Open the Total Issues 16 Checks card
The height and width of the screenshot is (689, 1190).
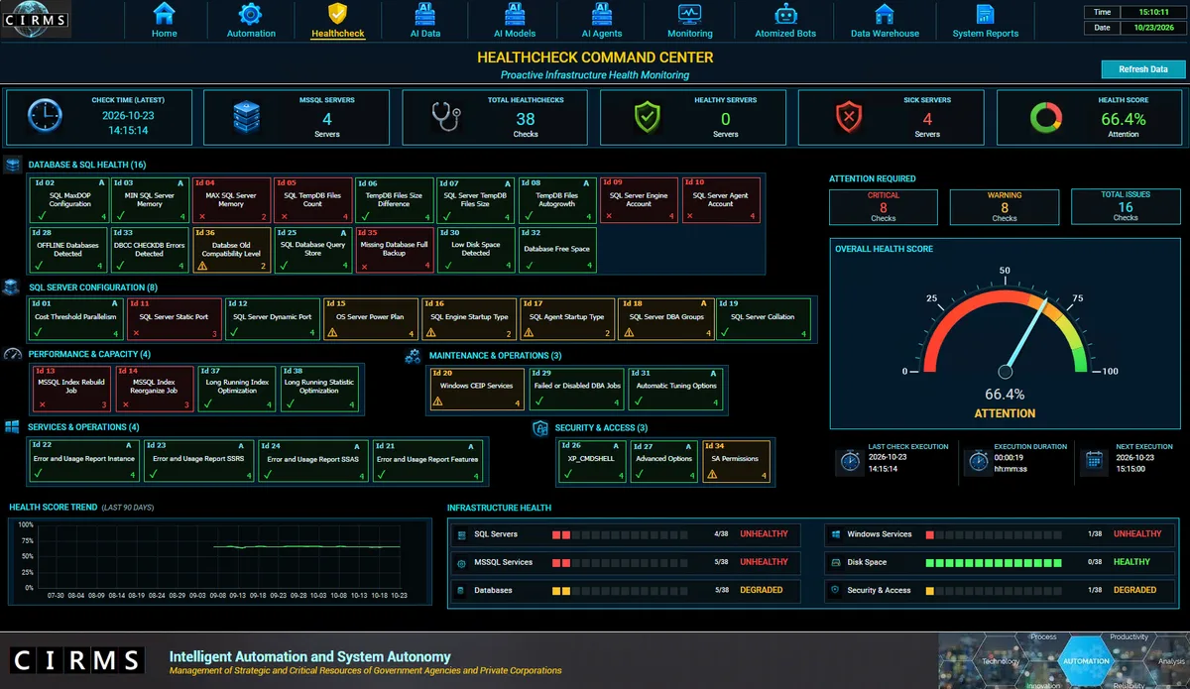tap(1126, 206)
